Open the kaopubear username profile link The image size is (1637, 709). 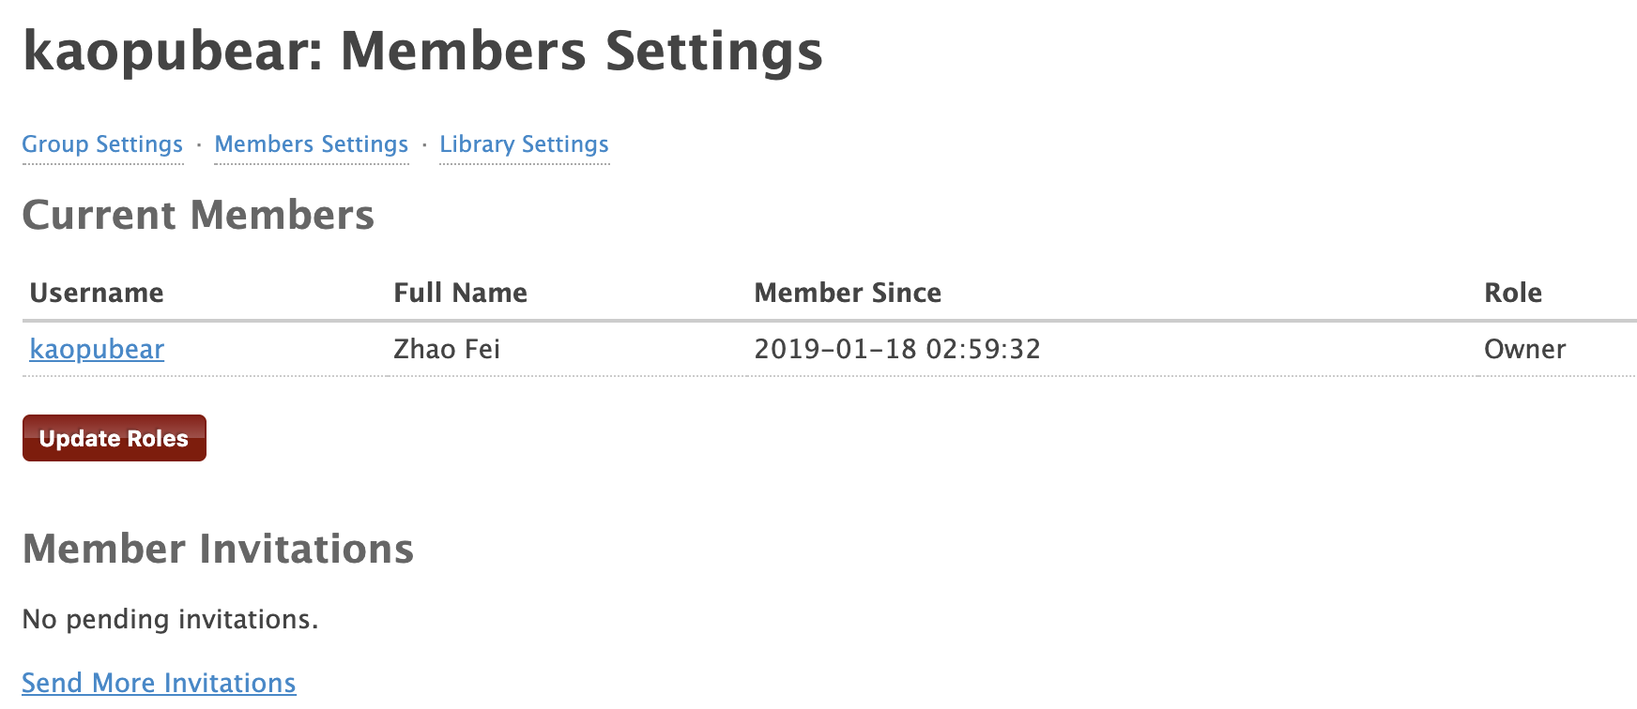click(x=97, y=349)
